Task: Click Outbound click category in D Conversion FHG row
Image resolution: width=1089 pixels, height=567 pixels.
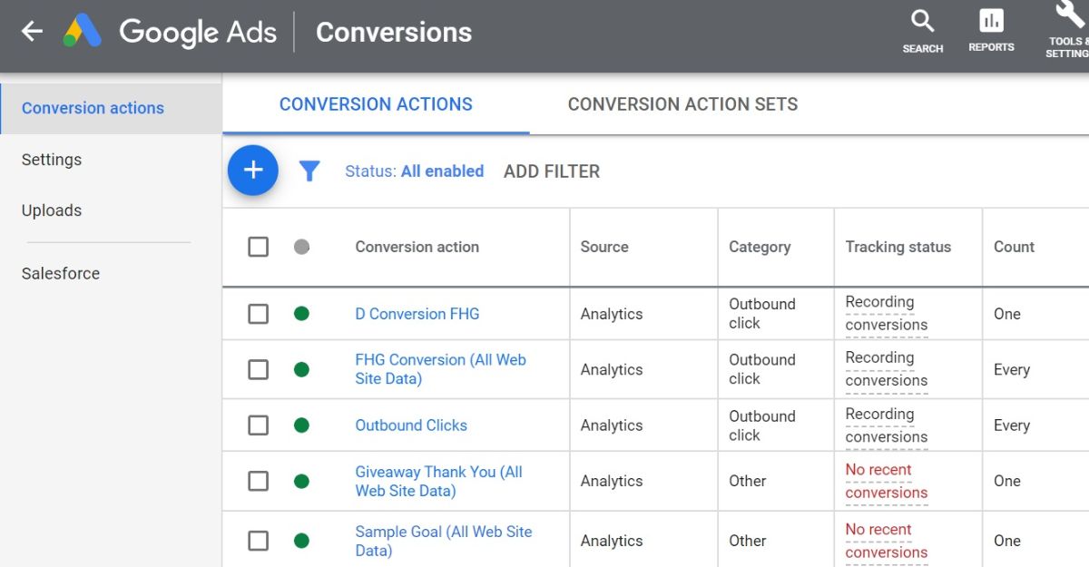Action: coord(762,314)
